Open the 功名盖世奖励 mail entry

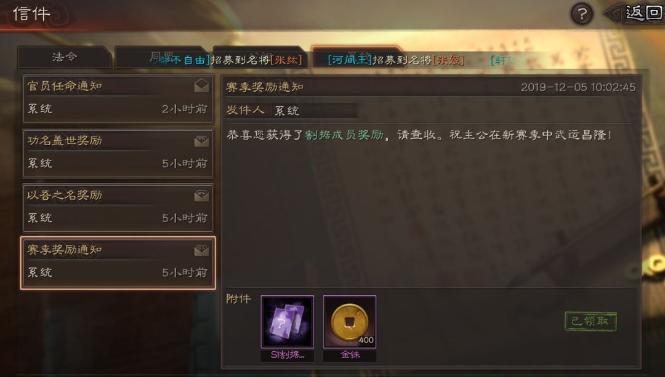[118, 153]
